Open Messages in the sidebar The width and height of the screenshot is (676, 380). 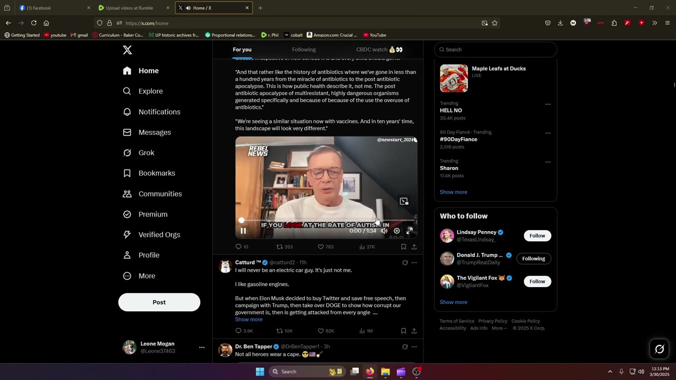pos(147,132)
